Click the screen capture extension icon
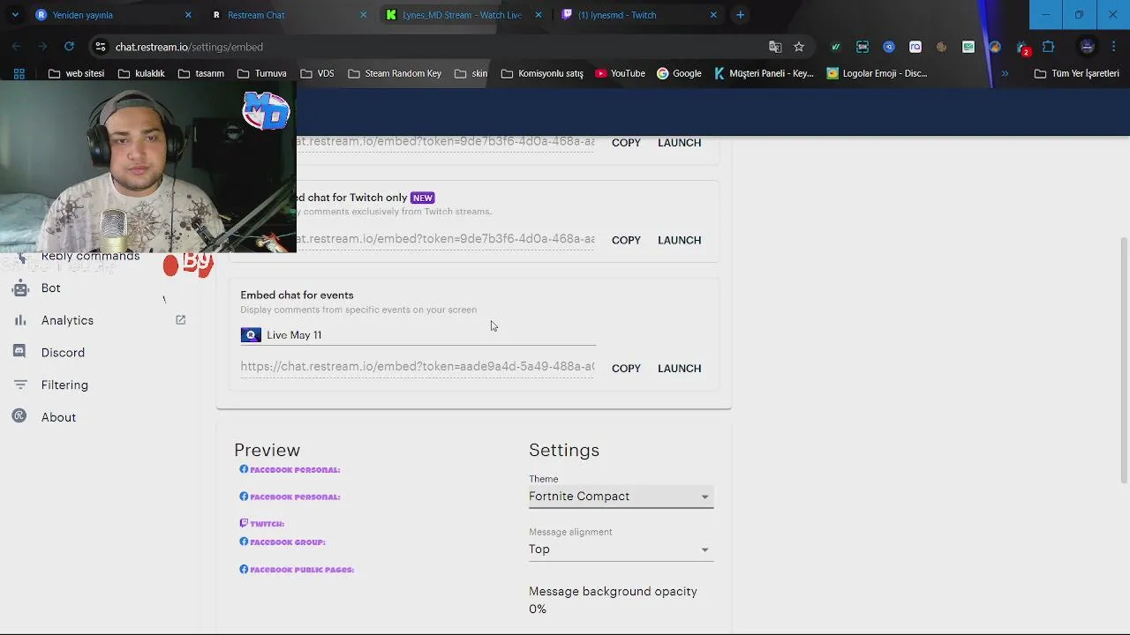Viewport: 1130px width, 635px height. (863, 47)
